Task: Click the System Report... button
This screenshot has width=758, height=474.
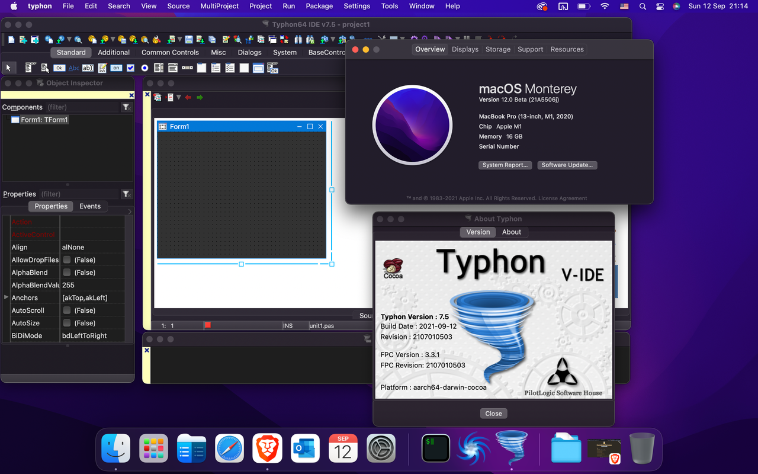Action: (505, 165)
